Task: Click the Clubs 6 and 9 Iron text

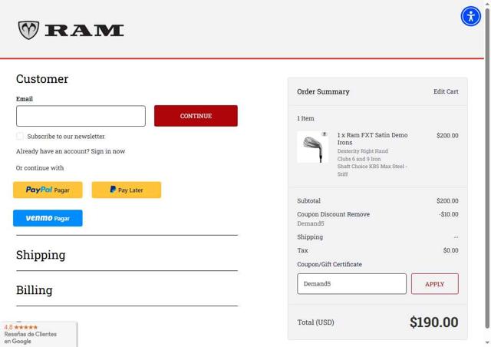Action: pos(359,159)
